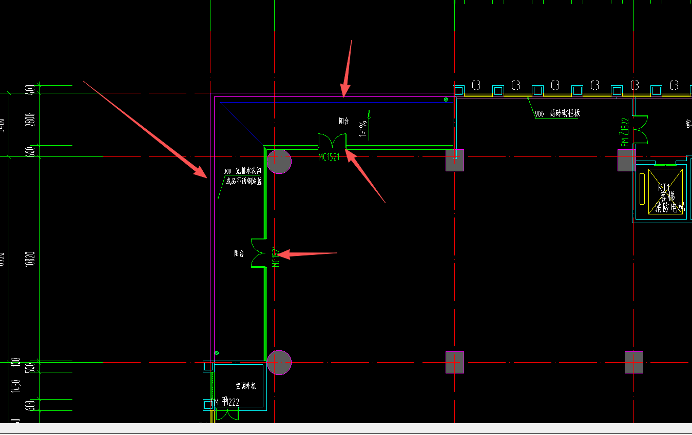The image size is (692, 435).
Task: Select the '900 高砖砌栏板' leader note
Action: coord(558,113)
